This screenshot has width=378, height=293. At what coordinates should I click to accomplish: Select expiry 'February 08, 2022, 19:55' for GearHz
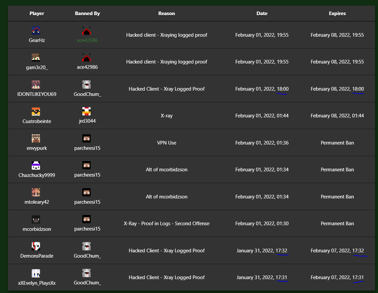[x=337, y=35]
